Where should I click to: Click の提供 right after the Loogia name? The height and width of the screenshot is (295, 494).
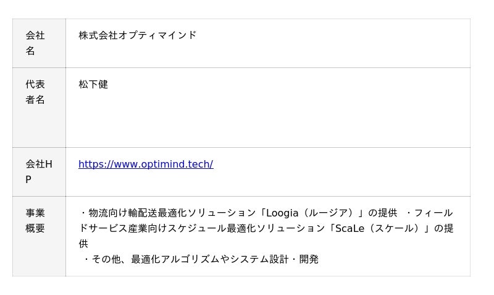point(383,213)
